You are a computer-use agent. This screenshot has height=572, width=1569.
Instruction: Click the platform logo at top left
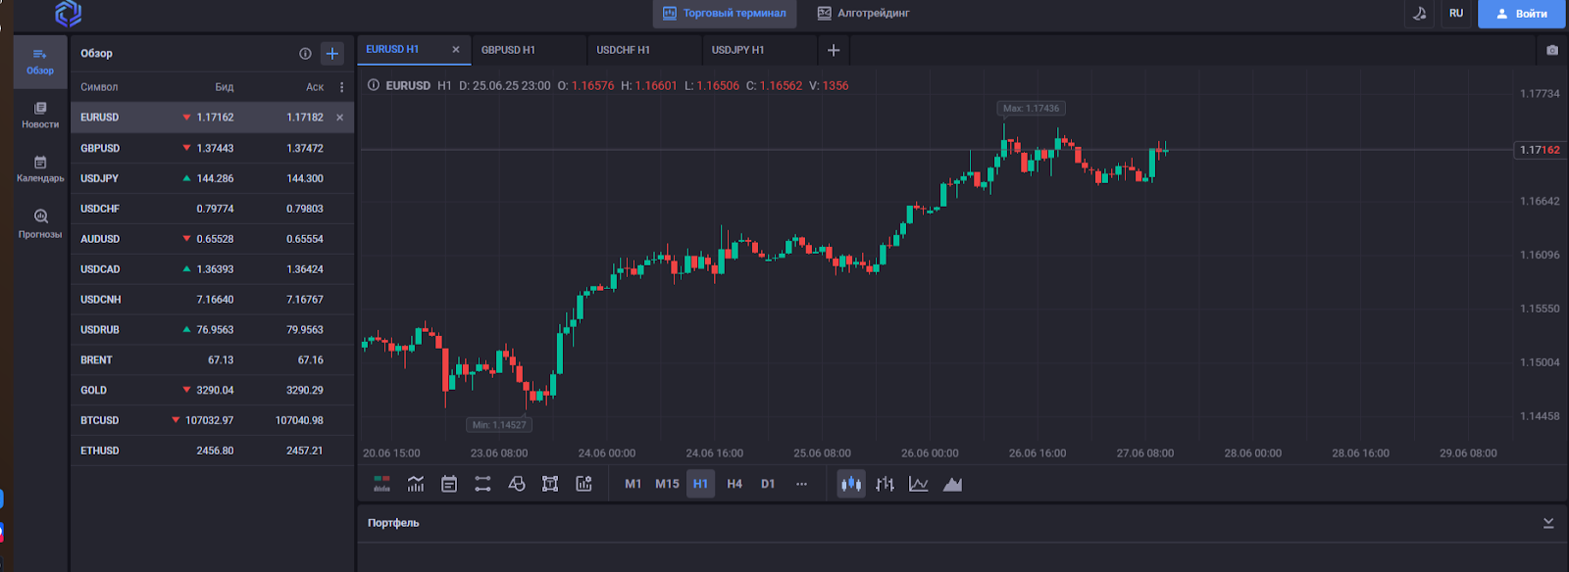68,13
